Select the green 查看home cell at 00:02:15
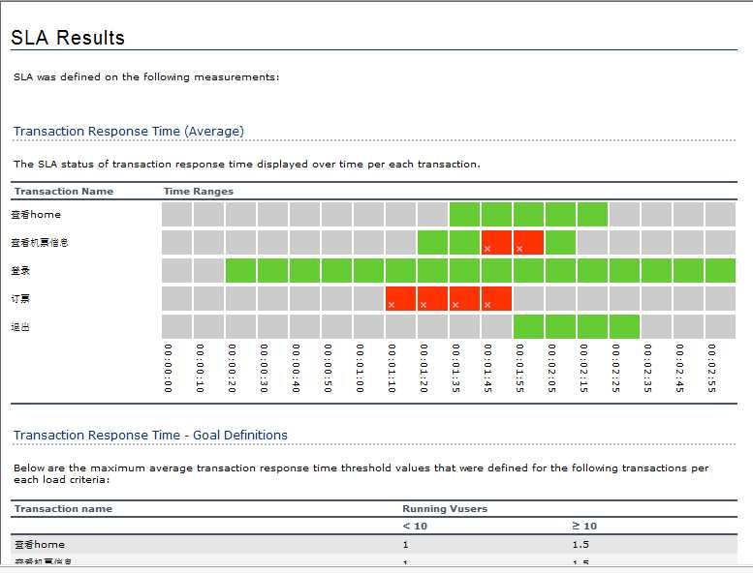Viewport: 753px width, 573px height. pos(592,214)
